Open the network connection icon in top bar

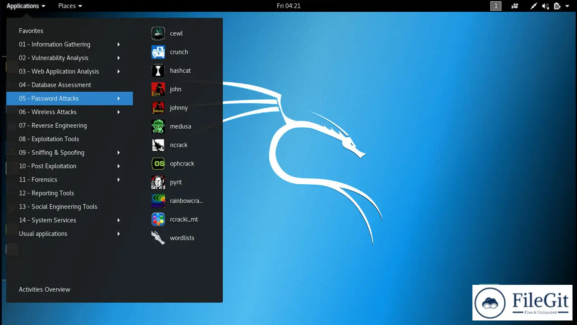534,6
